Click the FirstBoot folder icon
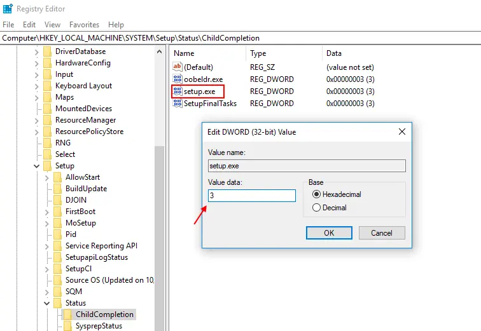The image size is (481, 331). (57, 212)
